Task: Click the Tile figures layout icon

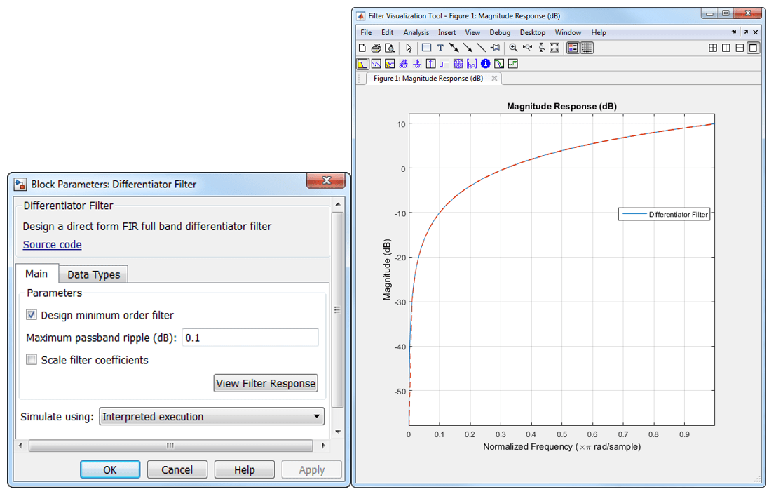Action: (x=713, y=48)
